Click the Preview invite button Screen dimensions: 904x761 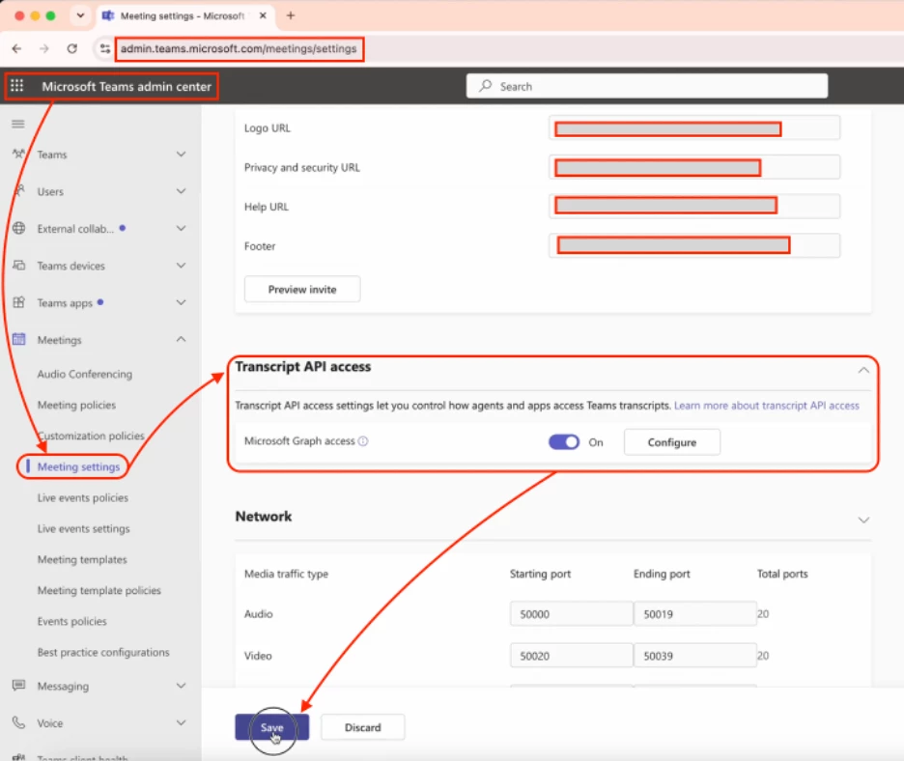pyautogui.click(x=302, y=289)
